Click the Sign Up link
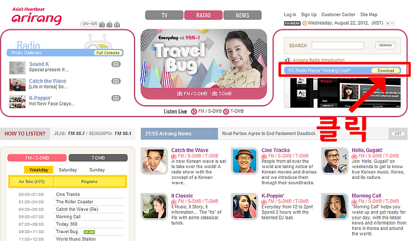The width and height of the screenshot is (411, 241). click(309, 15)
